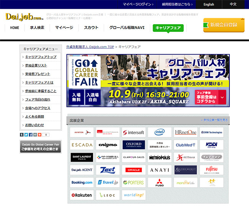This screenshot has width=249, height=206.
Task: Open フェア当日の流れ sidebar link
Action: [38, 100]
